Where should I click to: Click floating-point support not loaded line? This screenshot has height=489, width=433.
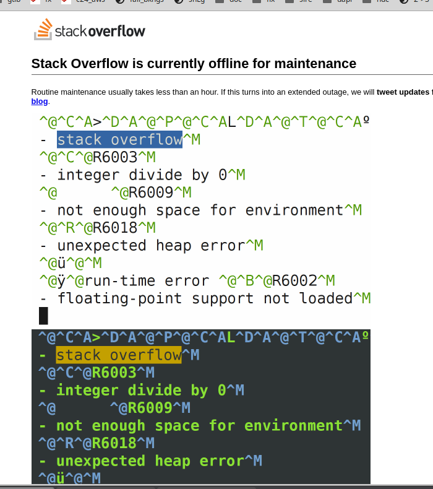point(205,298)
